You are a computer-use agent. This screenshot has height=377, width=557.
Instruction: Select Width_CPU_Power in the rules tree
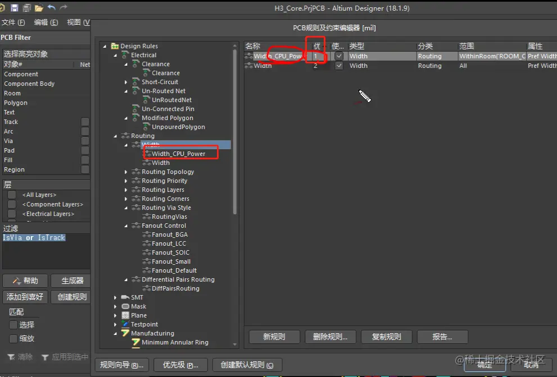click(178, 154)
